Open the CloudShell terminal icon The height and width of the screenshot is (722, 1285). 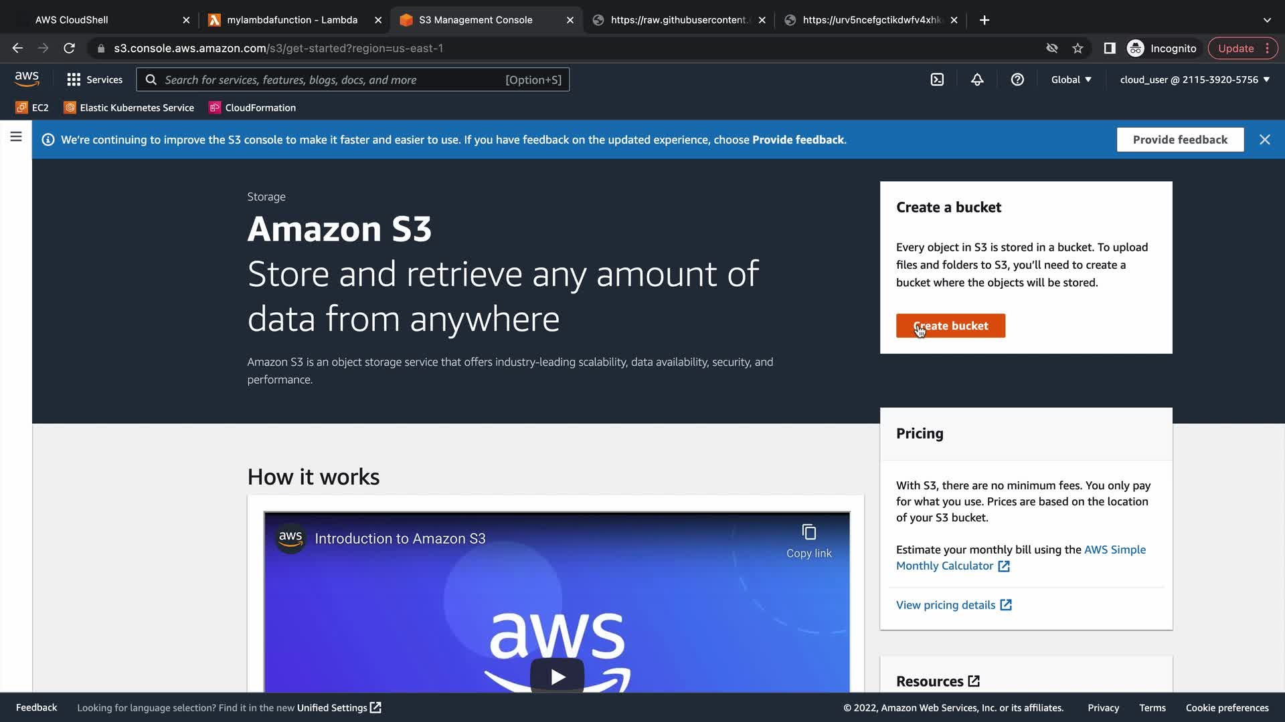pos(937,80)
